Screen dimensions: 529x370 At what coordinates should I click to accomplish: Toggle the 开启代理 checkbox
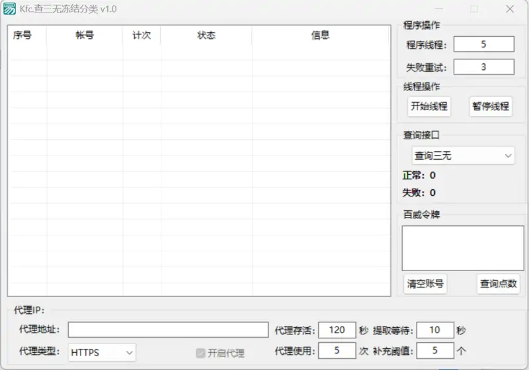[x=201, y=353]
